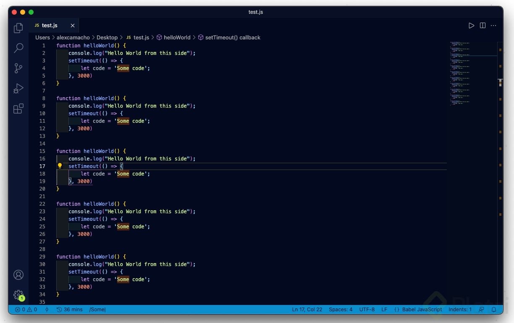
Task: Split the editor using the split icon
Action: point(482,25)
